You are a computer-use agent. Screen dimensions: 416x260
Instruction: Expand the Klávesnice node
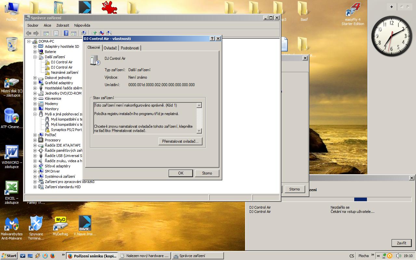[x=35, y=98]
